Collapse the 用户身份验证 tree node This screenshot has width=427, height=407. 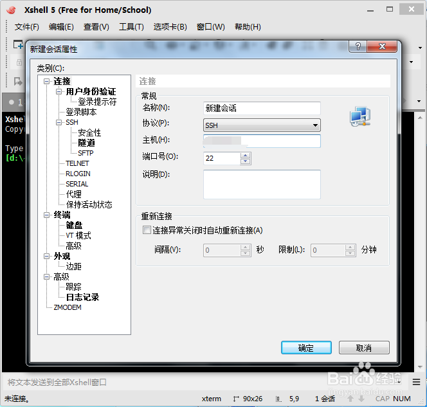(x=59, y=91)
